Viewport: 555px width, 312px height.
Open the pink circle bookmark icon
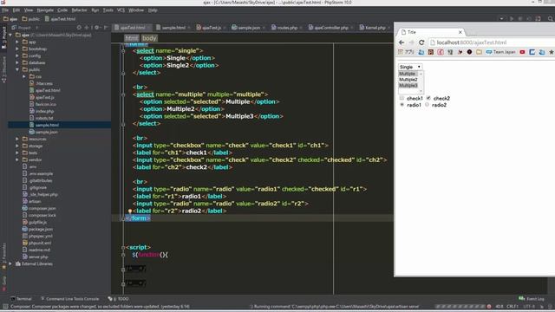(441, 52)
